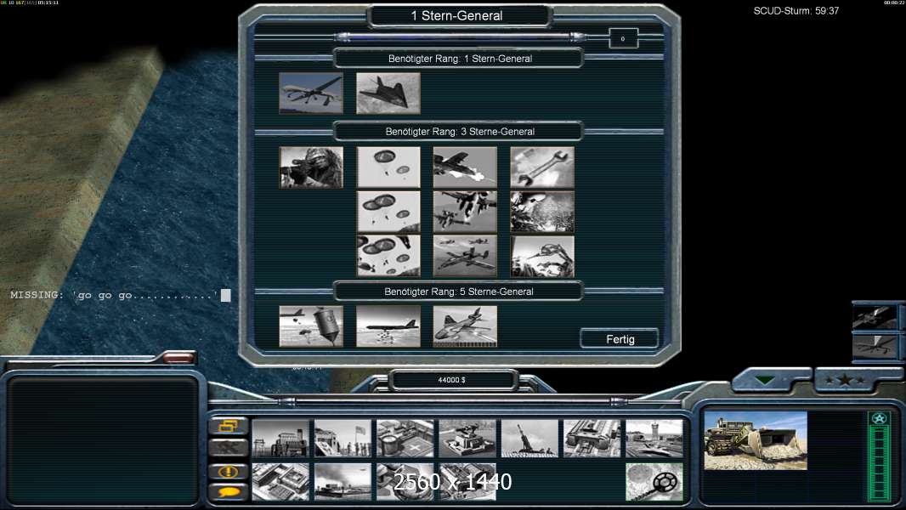This screenshot has width=906, height=510.
Task: Click the red indicator above the radar
Action: [x=178, y=358]
